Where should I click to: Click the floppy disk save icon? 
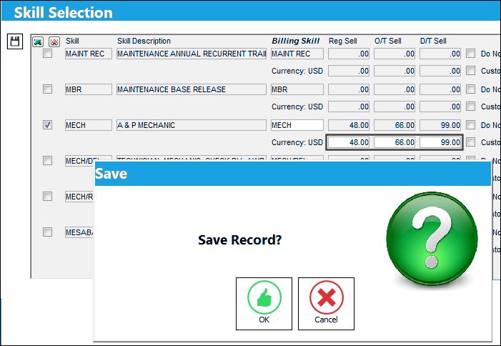pyautogui.click(x=15, y=41)
